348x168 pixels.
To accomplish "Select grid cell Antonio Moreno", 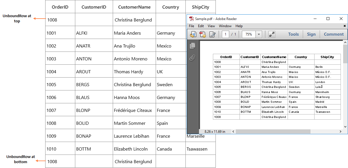I will click(x=134, y=59).
